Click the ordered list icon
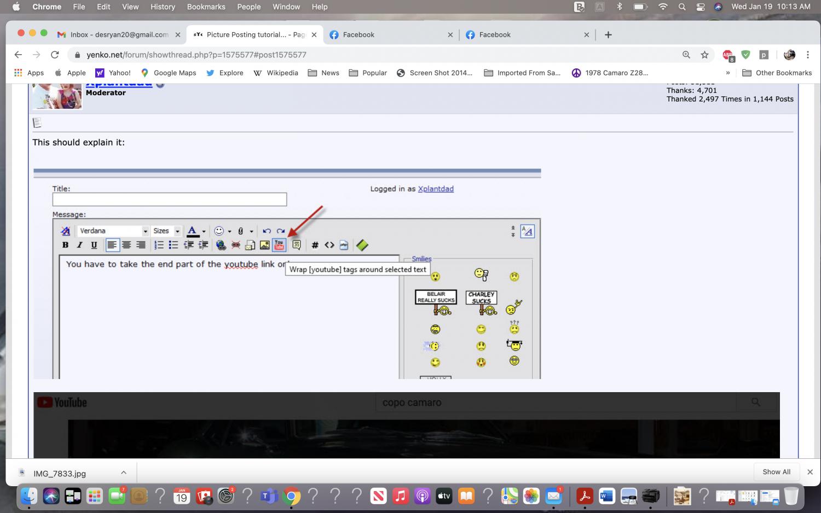The width and height of the screenshot is (821, 513). (x=159, y=245)
